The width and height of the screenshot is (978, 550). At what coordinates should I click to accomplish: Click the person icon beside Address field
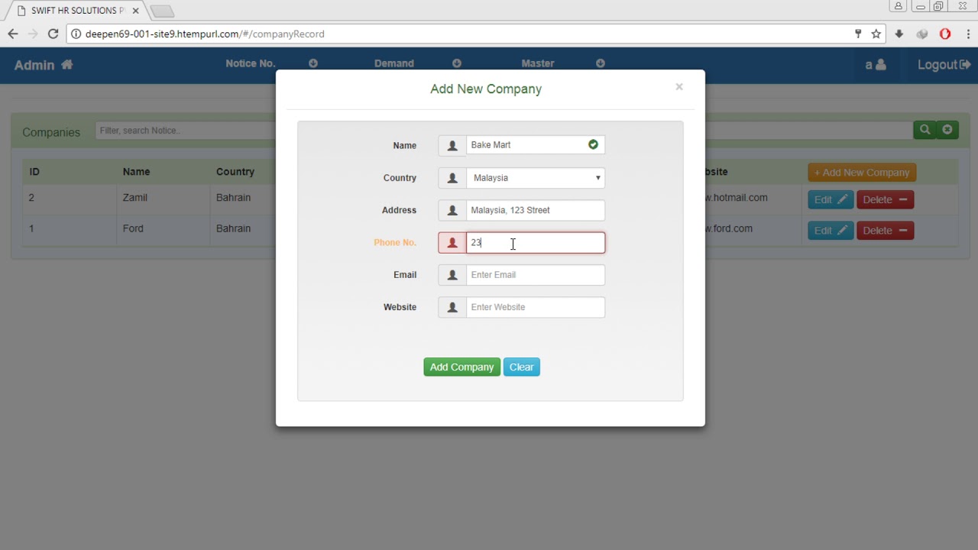[x=452, y=210]
